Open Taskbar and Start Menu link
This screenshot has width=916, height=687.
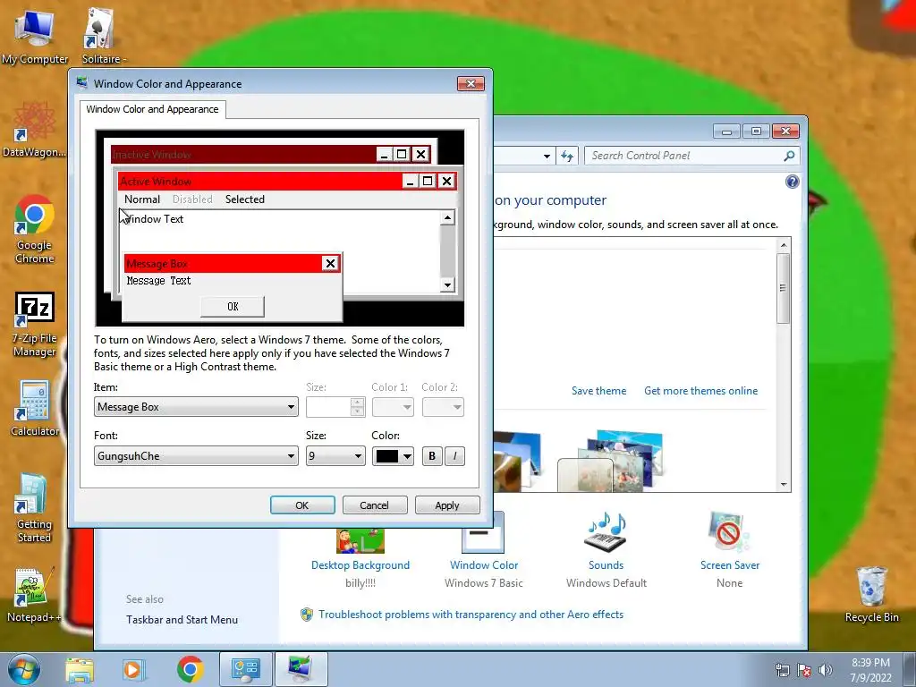click(x=182, y=620)
